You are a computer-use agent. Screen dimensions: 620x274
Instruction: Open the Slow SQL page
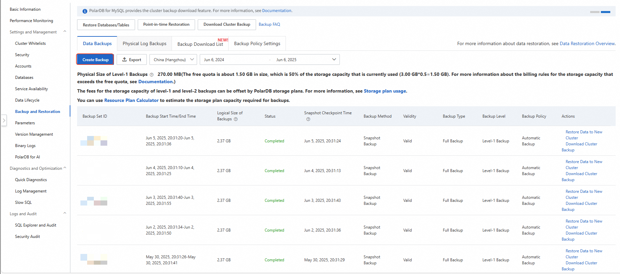23,202
